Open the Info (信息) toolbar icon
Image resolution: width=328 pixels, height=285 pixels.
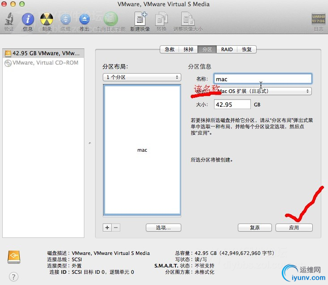28,19
